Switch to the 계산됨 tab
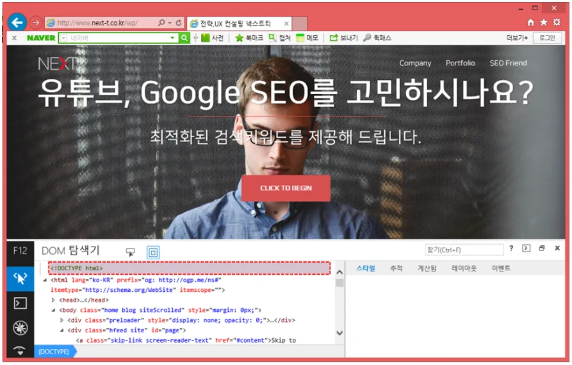The image size is (572, 365). (427, 268)
